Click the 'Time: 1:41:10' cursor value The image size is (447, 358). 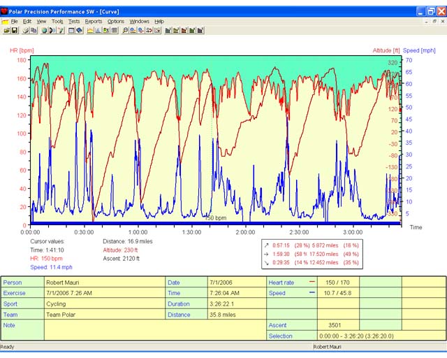coord(47,250)
